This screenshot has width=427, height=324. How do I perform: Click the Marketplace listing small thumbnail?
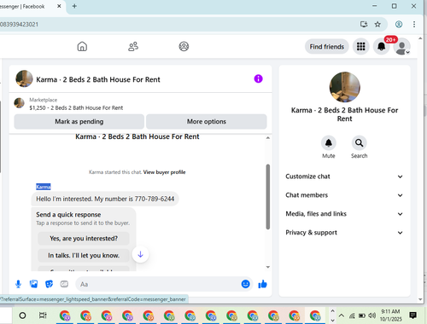19,103
